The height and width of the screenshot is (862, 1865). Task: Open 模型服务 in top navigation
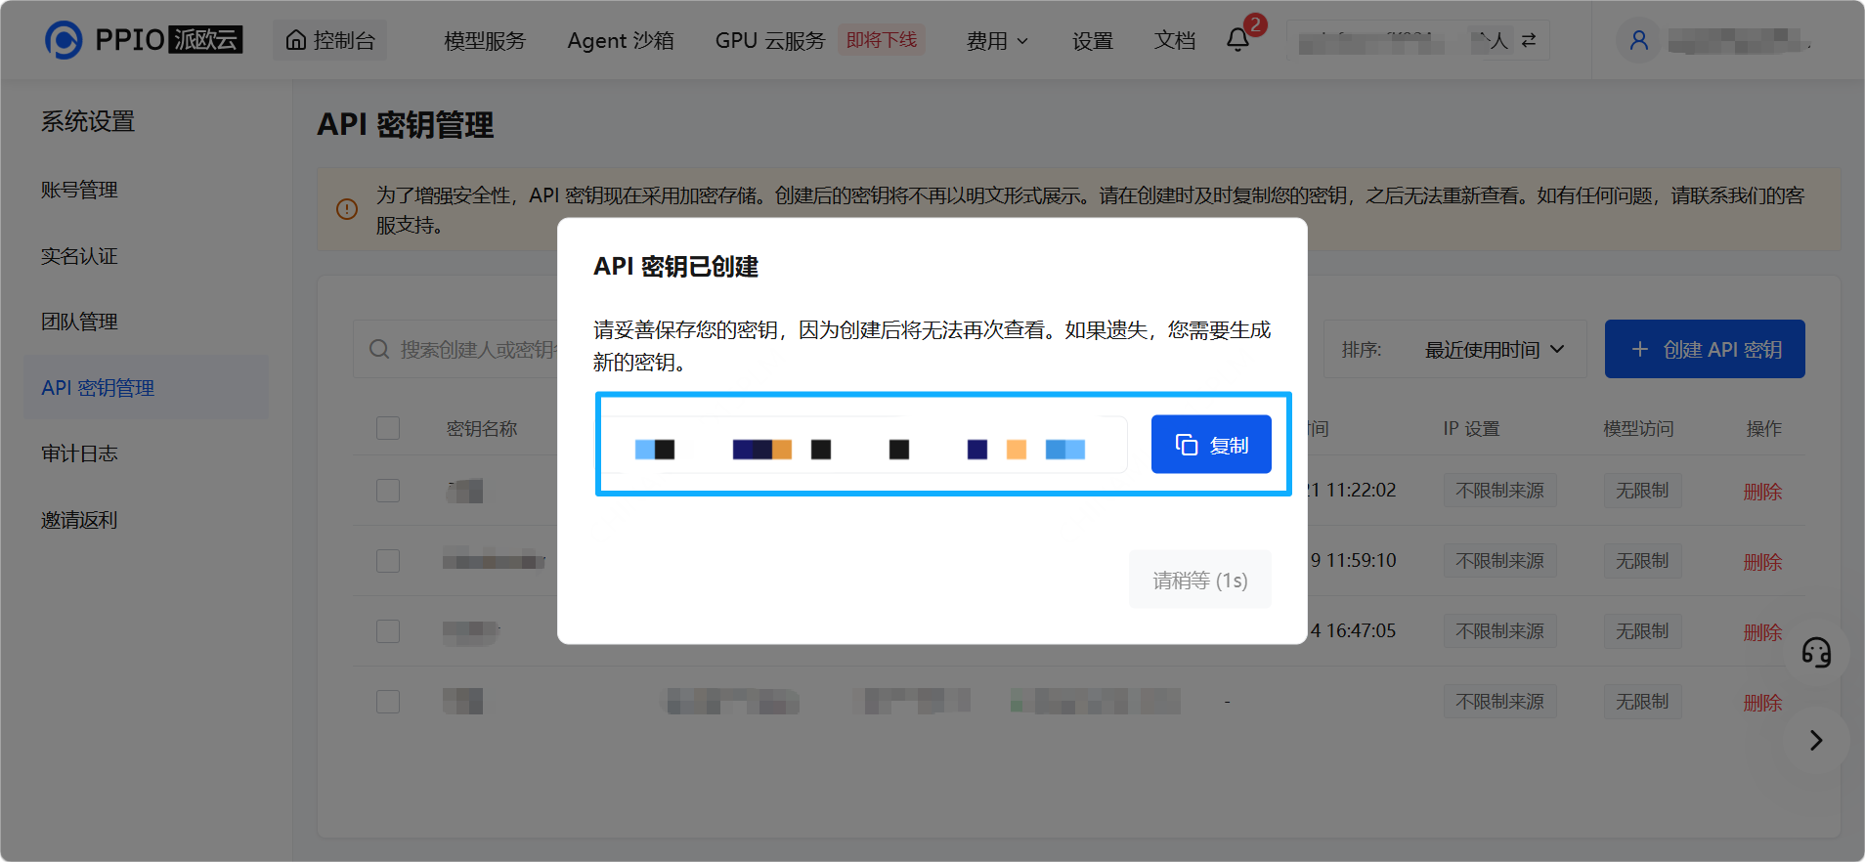coord(485,40)
